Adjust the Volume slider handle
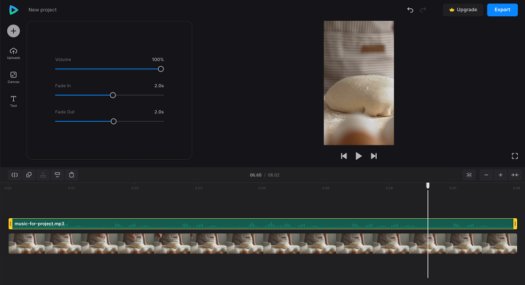The height and width of the screenshot is (285, 525). [161, 69]
